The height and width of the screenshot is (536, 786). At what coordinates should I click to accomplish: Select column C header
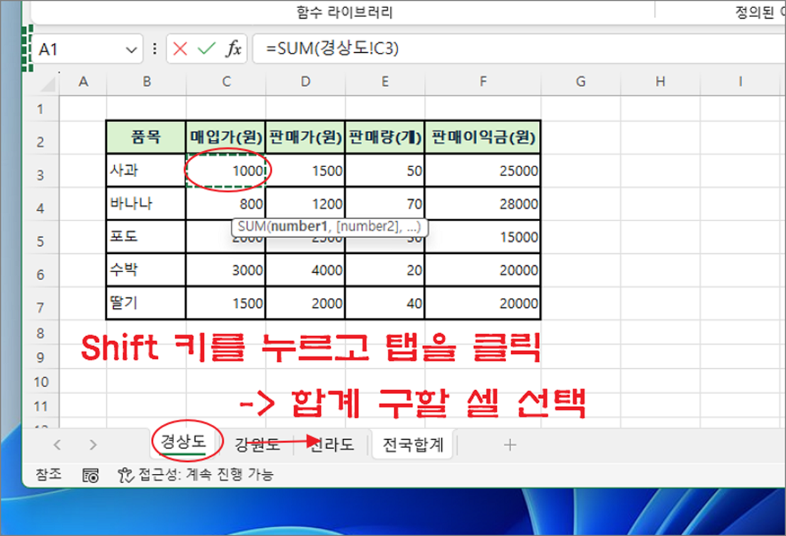[226, 82]
